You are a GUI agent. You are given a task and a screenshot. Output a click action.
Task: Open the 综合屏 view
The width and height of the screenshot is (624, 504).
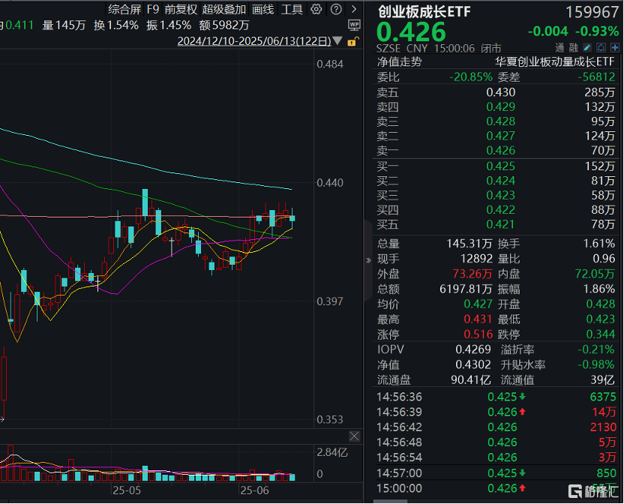click(x=124, y=9)
